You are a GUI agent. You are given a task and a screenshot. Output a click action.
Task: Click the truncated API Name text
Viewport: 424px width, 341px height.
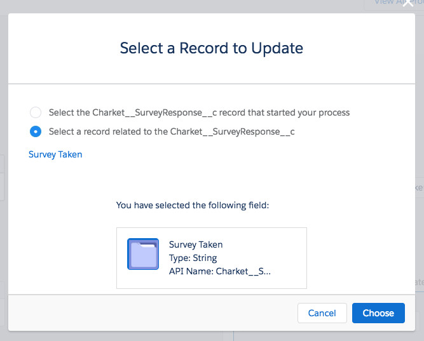pos(219,271)
